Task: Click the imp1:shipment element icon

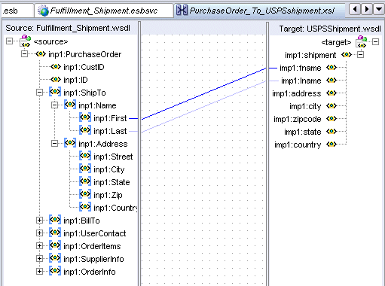Action: click(x=347, y=55)
